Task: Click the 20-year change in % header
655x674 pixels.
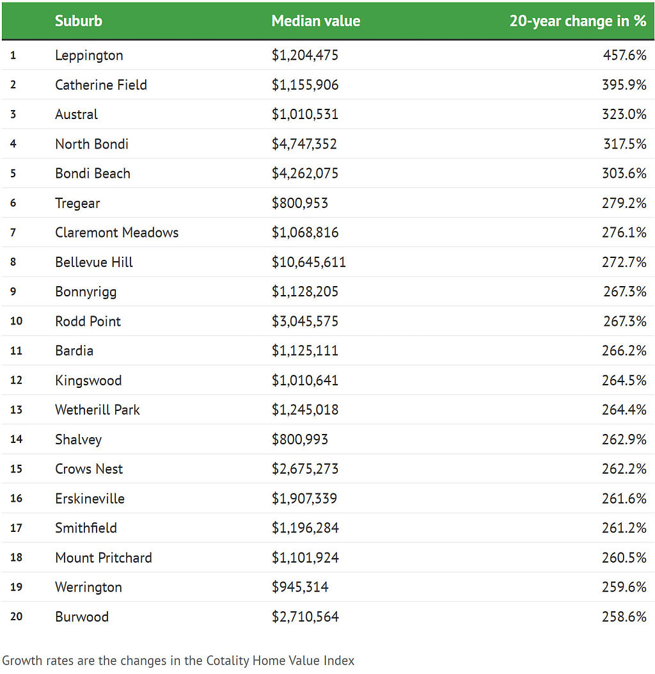Action: pos(578,20)
